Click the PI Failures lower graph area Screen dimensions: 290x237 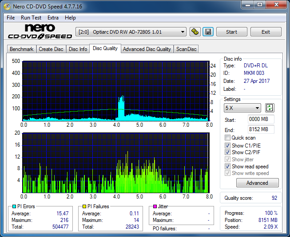coord(116,163)
